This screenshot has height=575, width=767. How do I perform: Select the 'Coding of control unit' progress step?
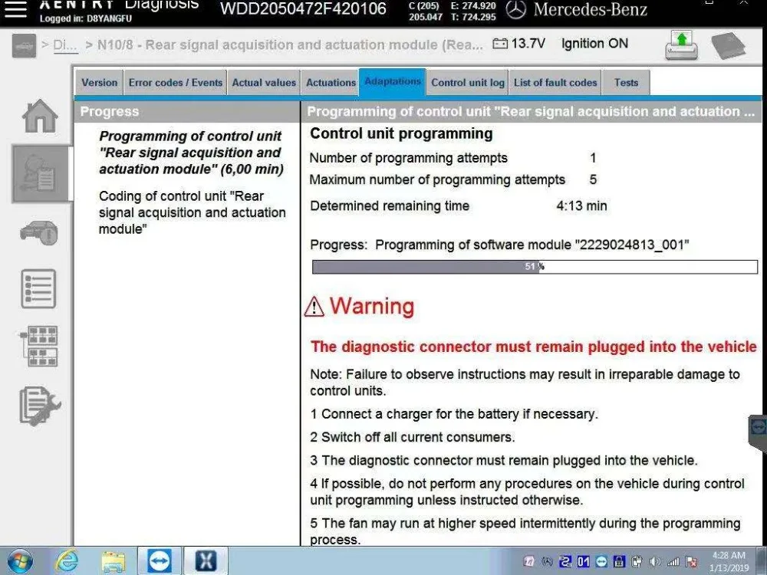pos(193,212)
